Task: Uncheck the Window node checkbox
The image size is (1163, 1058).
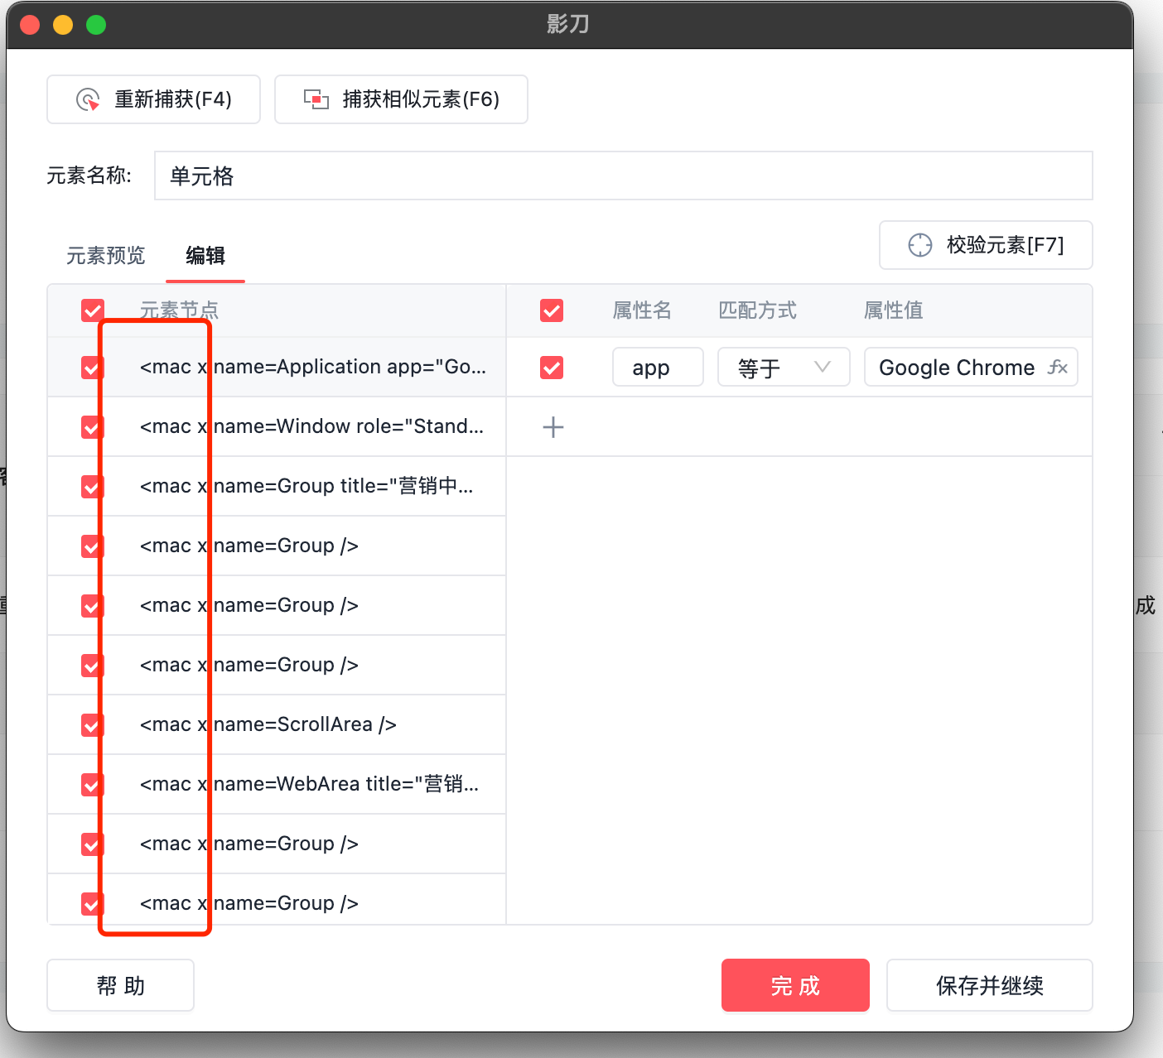Action: pyautogui.click(x=92, y=426)
